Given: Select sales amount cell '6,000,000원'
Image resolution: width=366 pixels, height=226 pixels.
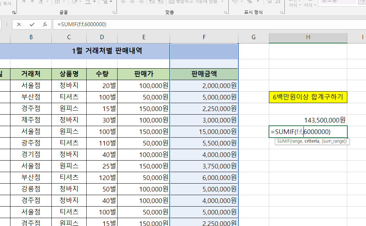Looking at the screenshot, I should tap(204, 178).
